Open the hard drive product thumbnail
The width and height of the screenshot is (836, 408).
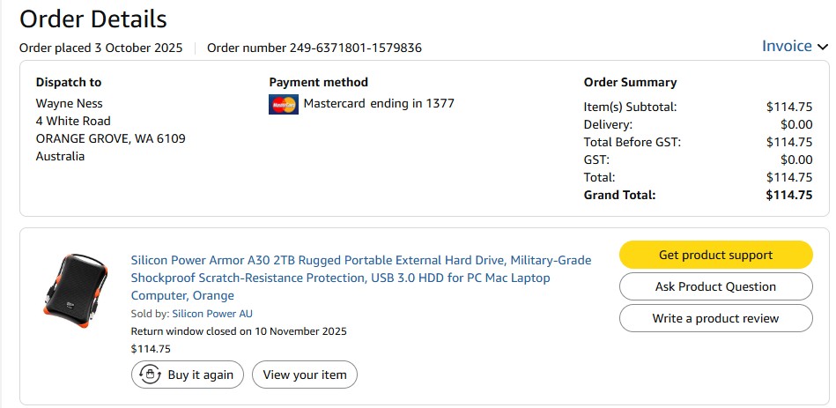(x=74, y=288)
